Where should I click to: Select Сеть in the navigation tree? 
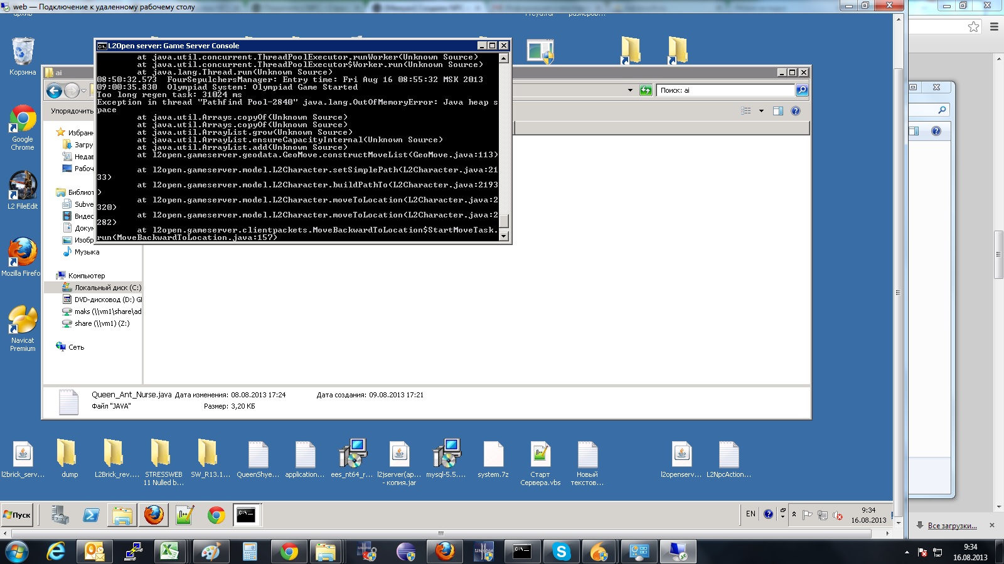[70, 347]
